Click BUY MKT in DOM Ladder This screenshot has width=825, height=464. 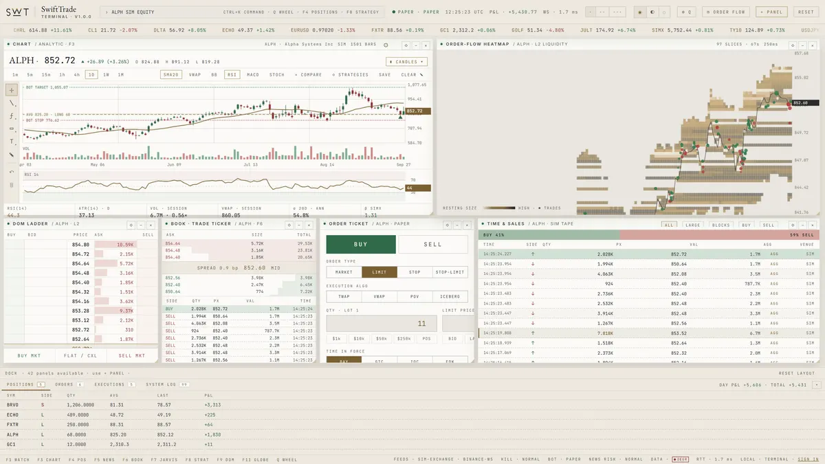pyautogui.click(x=30, y=355)
